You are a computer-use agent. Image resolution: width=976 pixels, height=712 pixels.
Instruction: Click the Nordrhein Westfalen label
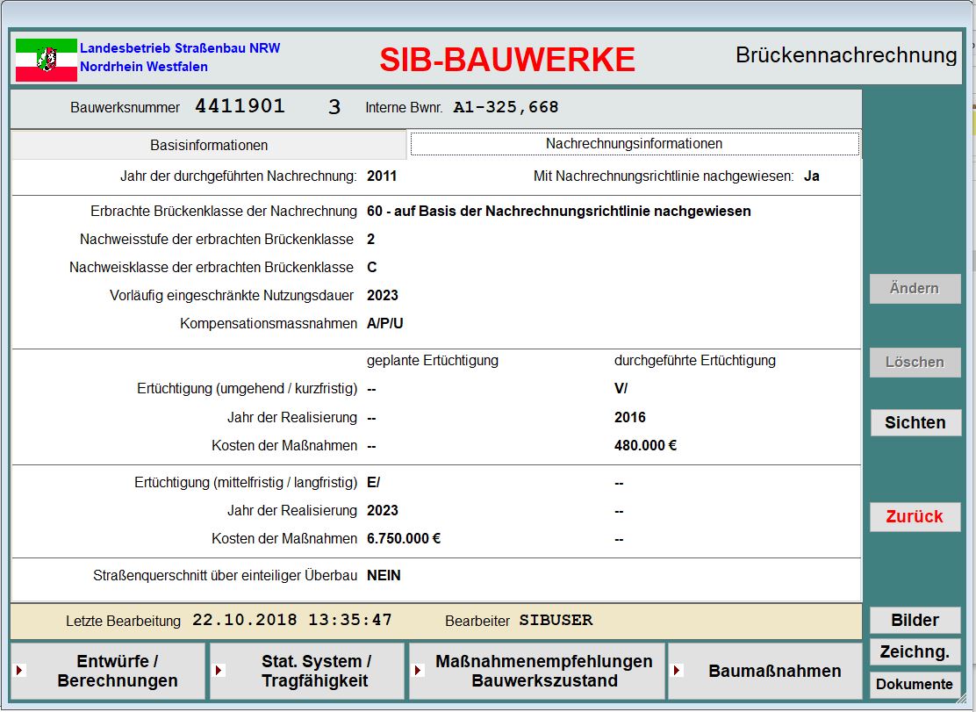(x=144, y=67)
